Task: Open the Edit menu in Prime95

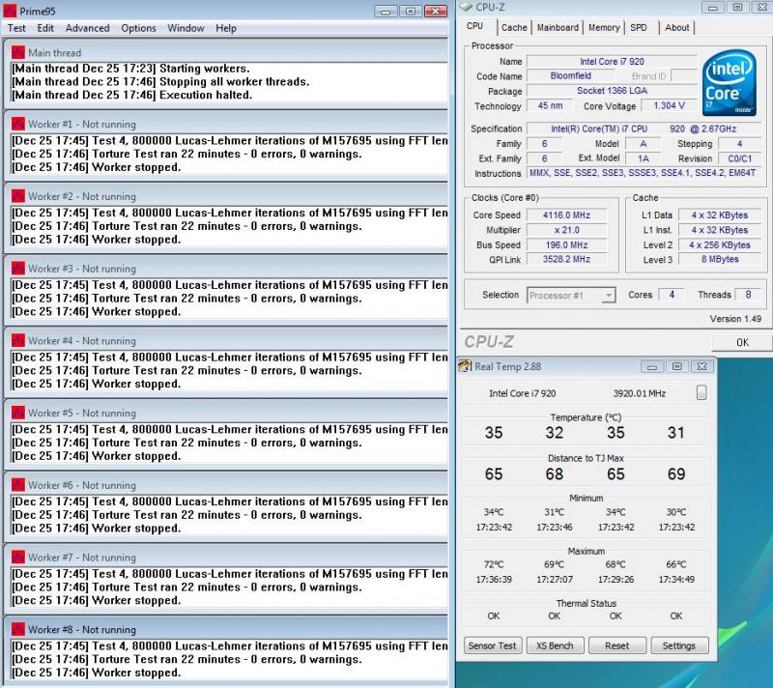Action: pyautogui.click(x=45, y=28)
